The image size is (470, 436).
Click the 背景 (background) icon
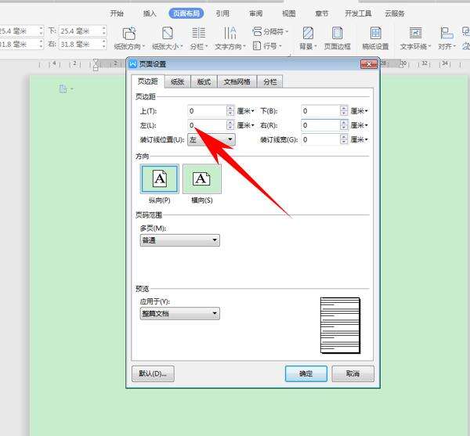(x=308, y=33)
